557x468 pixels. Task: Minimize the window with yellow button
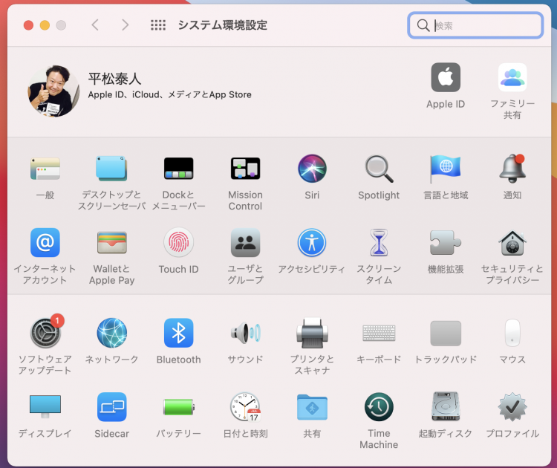coord(45,25)
